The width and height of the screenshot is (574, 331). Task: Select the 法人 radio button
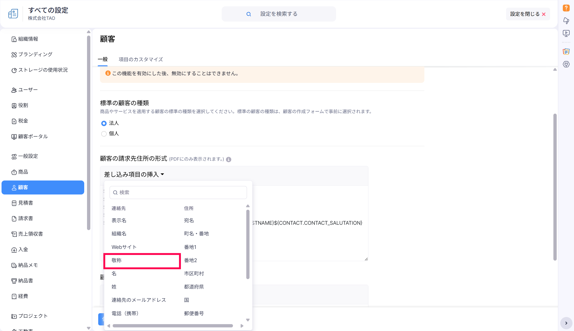coord(104,123)
